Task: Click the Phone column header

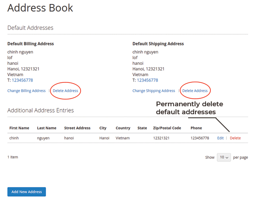Action: tap(196, 128)
